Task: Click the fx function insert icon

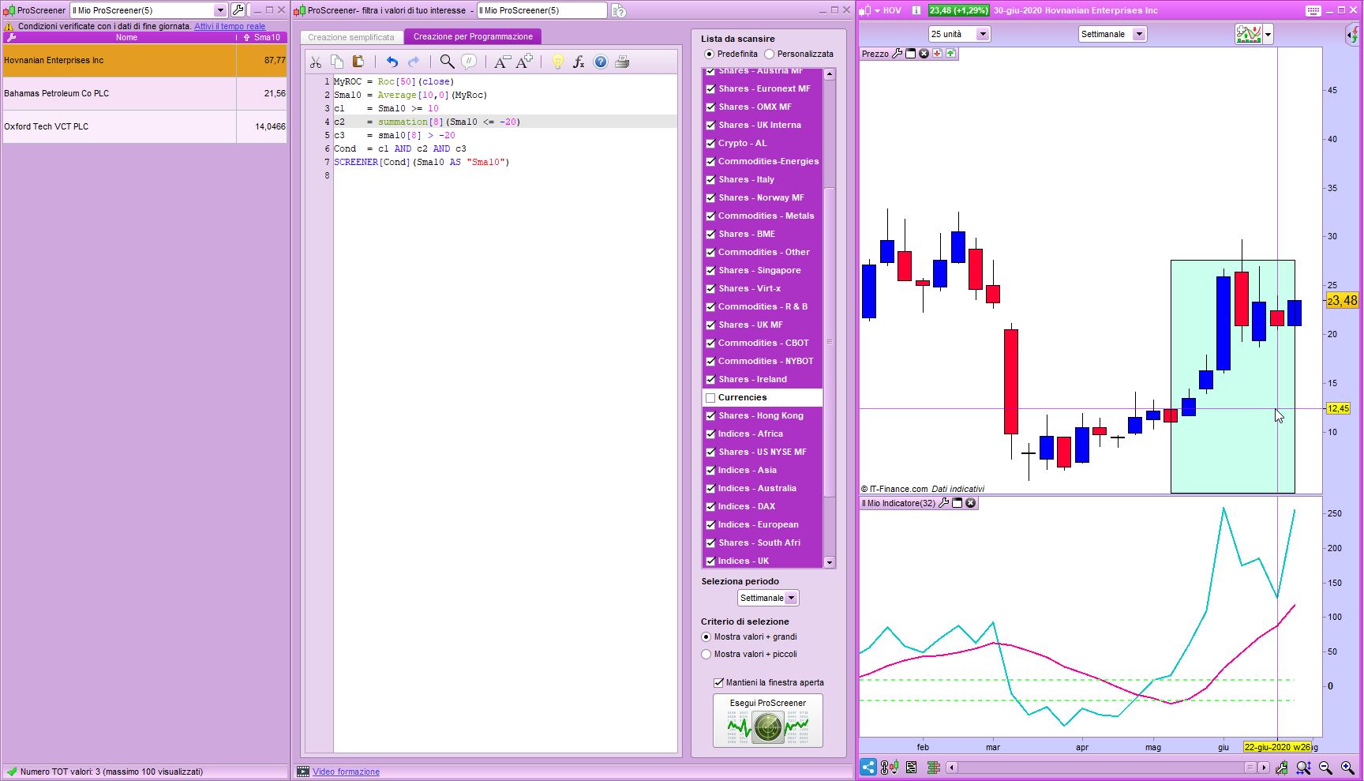Action: [x=579, y=62]
